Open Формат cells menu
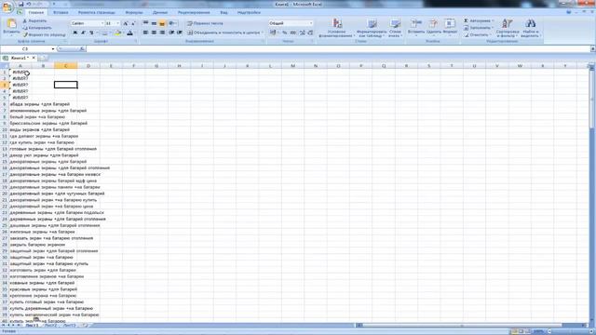 (x=450, y=28)
